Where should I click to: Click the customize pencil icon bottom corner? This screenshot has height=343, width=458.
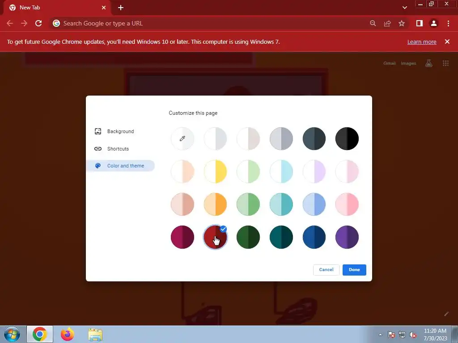pos(446,314)
